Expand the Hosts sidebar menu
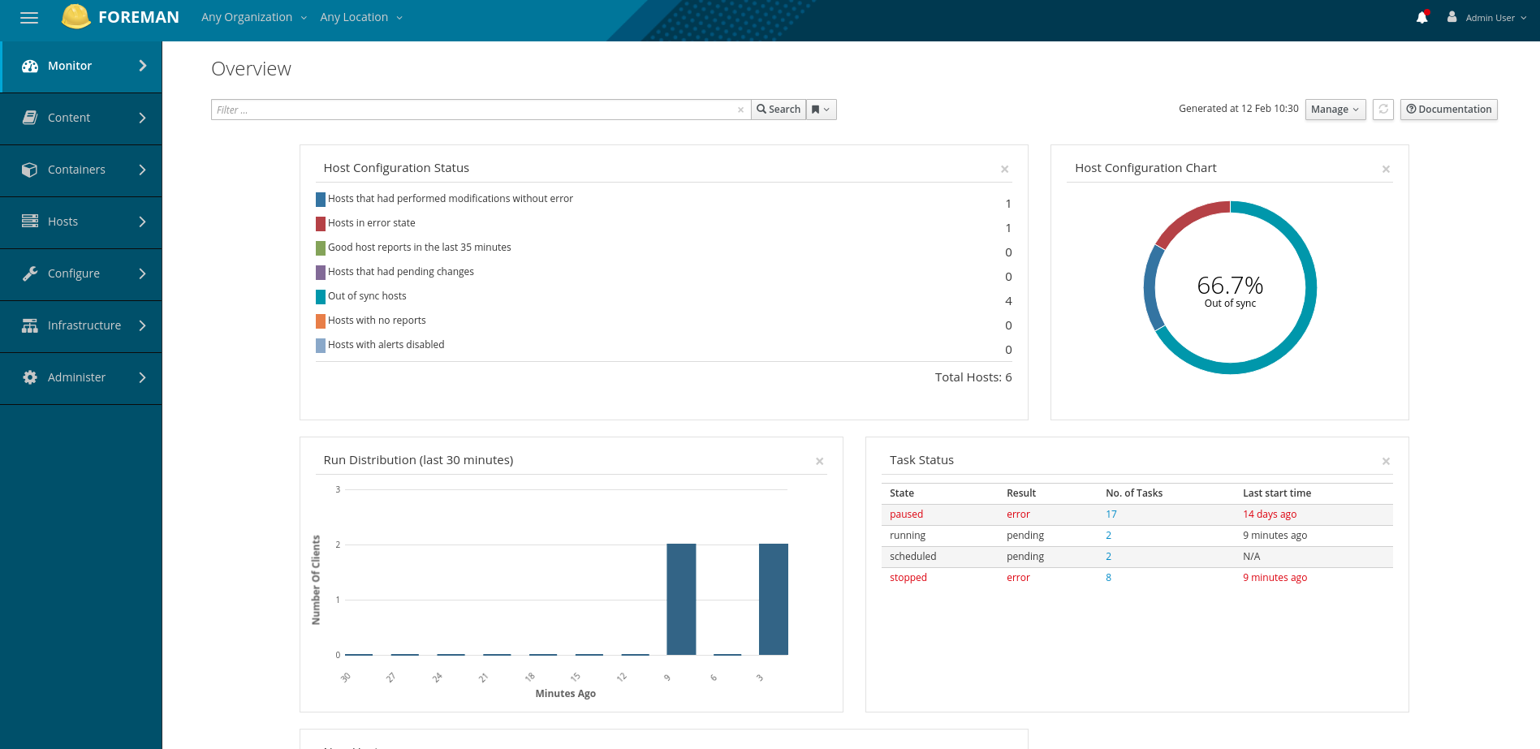The width and height of the screenshot is (1540, 749). tap(81, 222)
